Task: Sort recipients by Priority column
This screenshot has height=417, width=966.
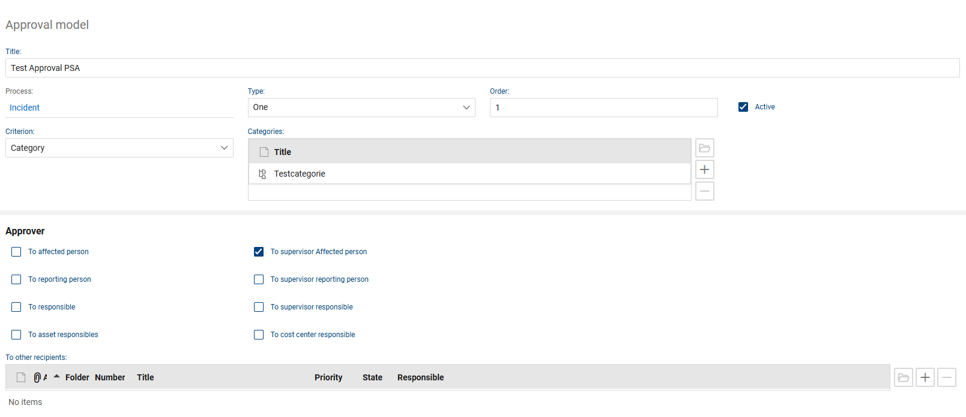Action: 328,377
